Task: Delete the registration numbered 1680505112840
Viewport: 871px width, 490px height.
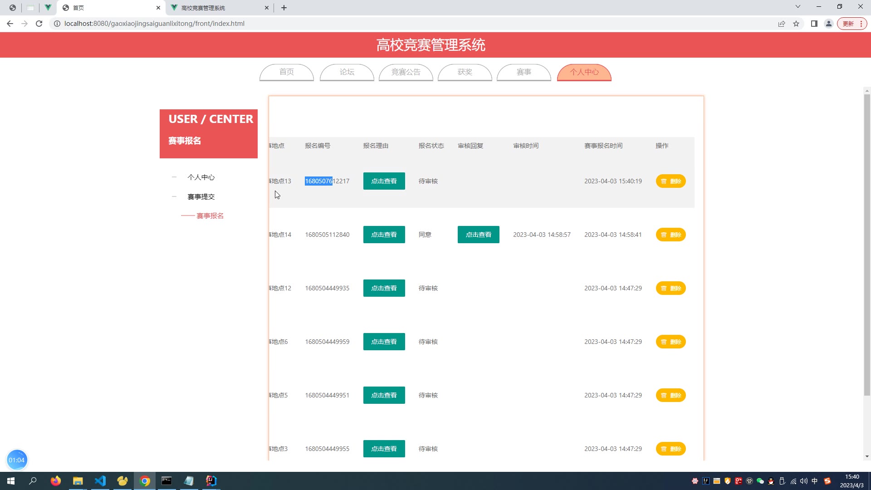Action: point(670,235)
